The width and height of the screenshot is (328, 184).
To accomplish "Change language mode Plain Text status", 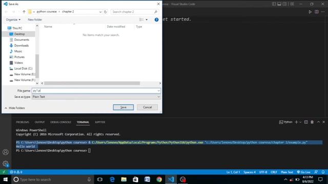I will pyautogui.click(x=287, y=172).
